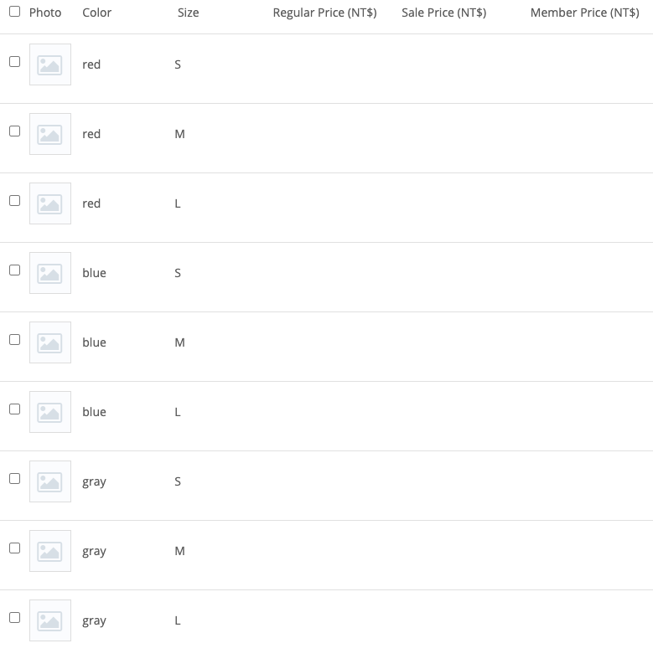This screenshot has width=653, height=669.
Task: Click color text 'red' in L row
Action: tap(91, 203)
